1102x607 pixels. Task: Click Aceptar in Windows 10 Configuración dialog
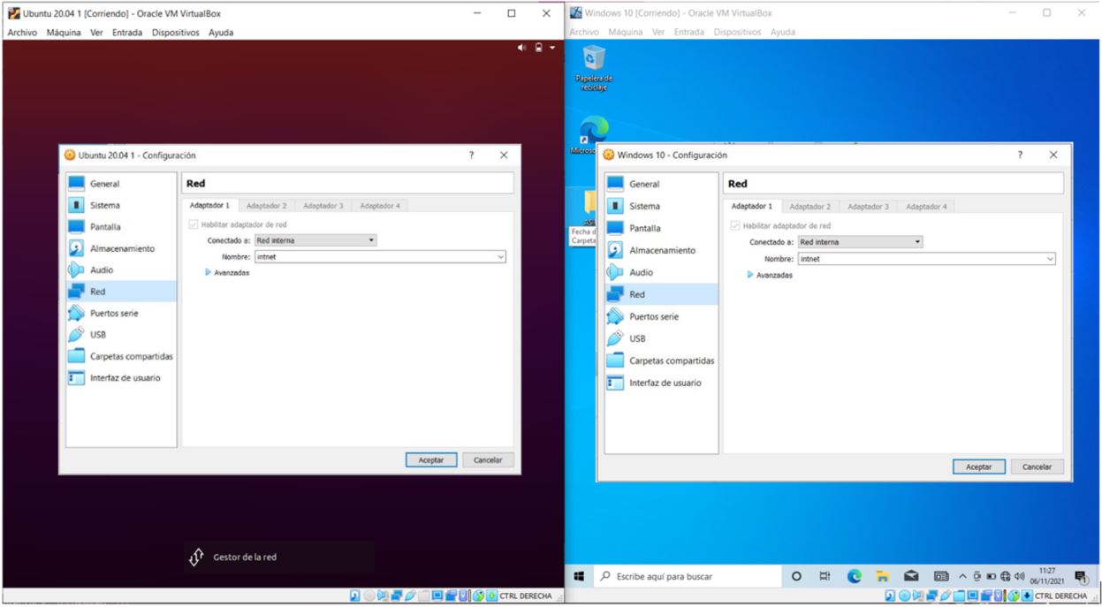(979, 467)
